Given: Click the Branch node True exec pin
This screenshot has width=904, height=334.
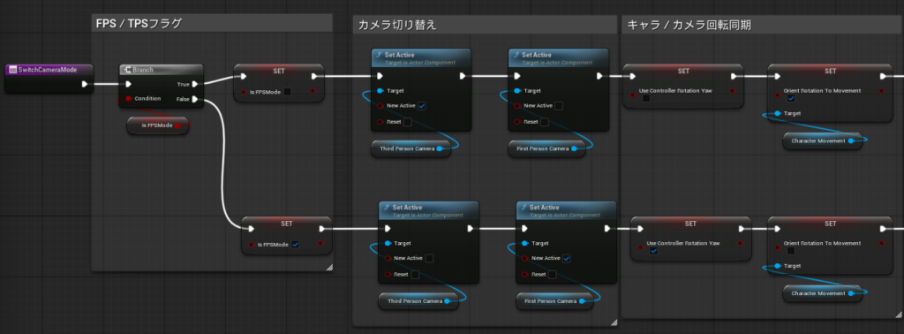Looking at the screenshot, I should tap(195, 84).
